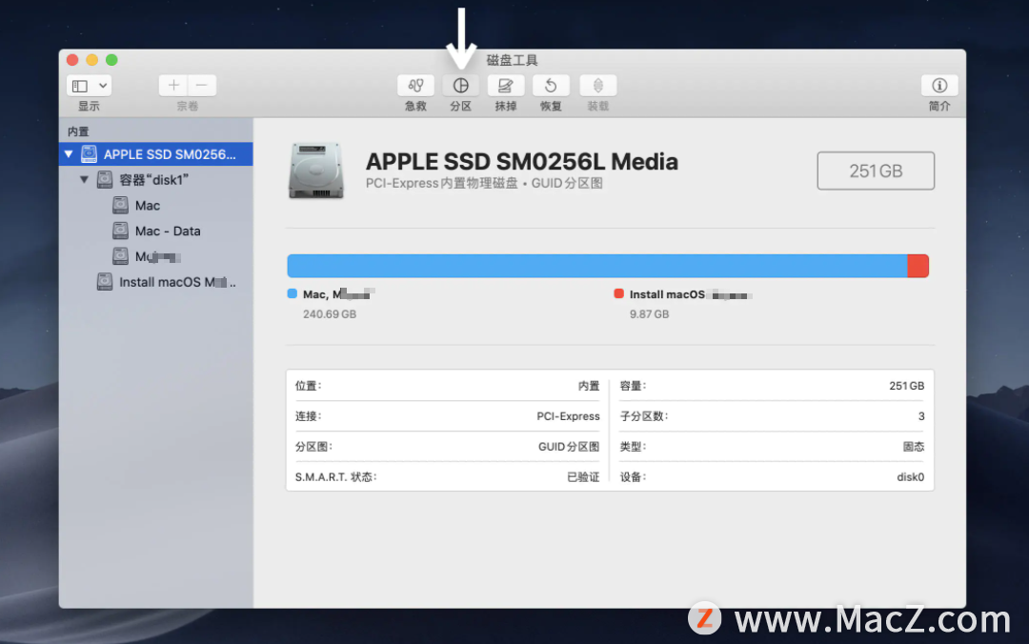Screen dimensions: 1029x644
Task: Click the First Aid (急救) toolbar icon
Action: point(415,86)
